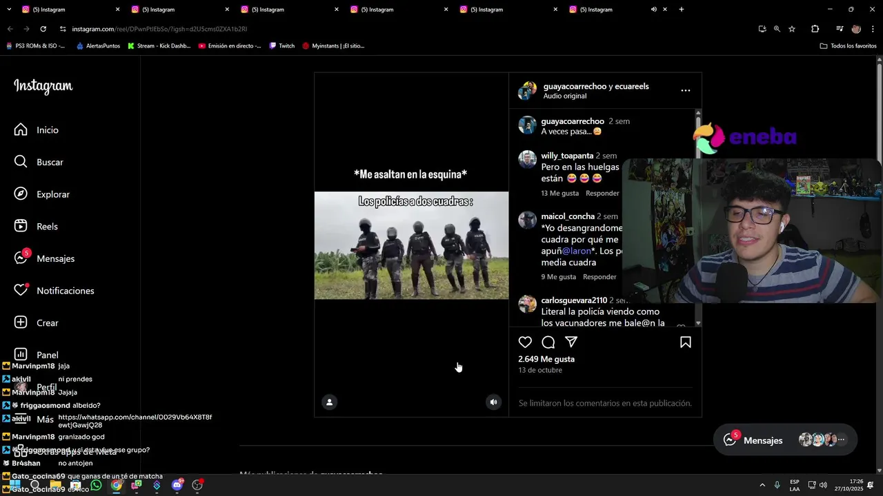Bookmark this page with the star
Viewport: 883px width, 496px height.
792,29
